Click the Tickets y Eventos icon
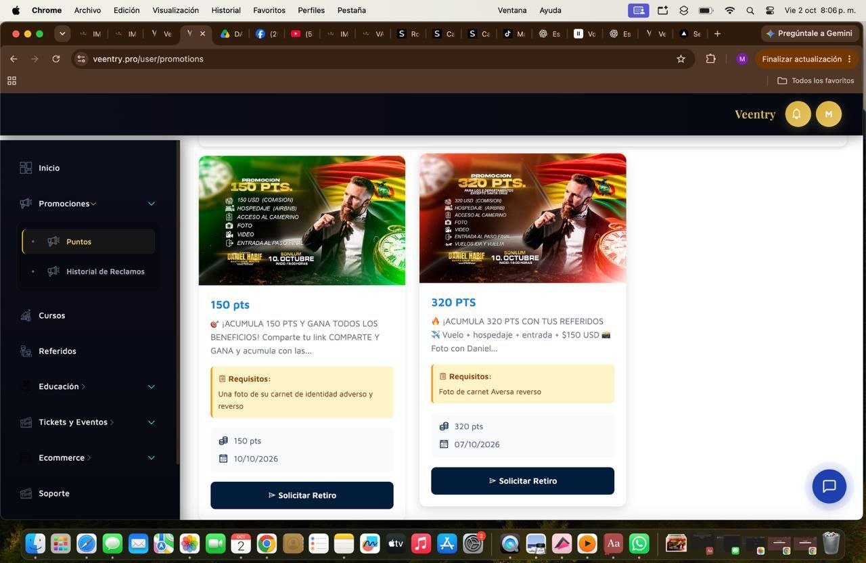 click(x=26, y=422)
